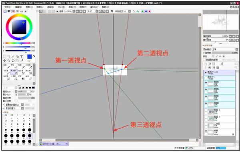Show the hidden 三视图 layer
This screenshot has height=152, width=240.
pos(206,124)
